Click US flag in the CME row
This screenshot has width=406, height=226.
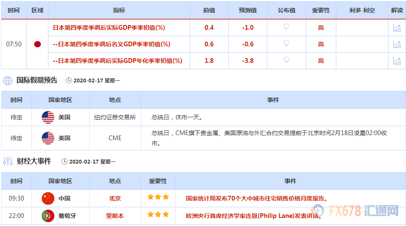coord(48,138)
